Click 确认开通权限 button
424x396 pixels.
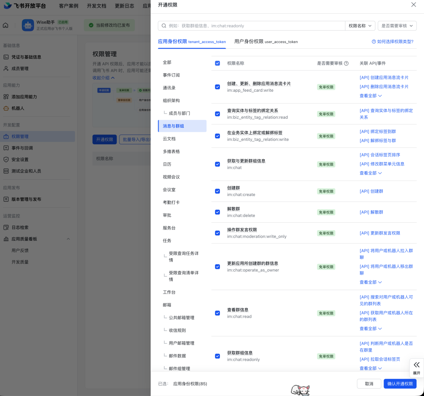tap(400, 383)
